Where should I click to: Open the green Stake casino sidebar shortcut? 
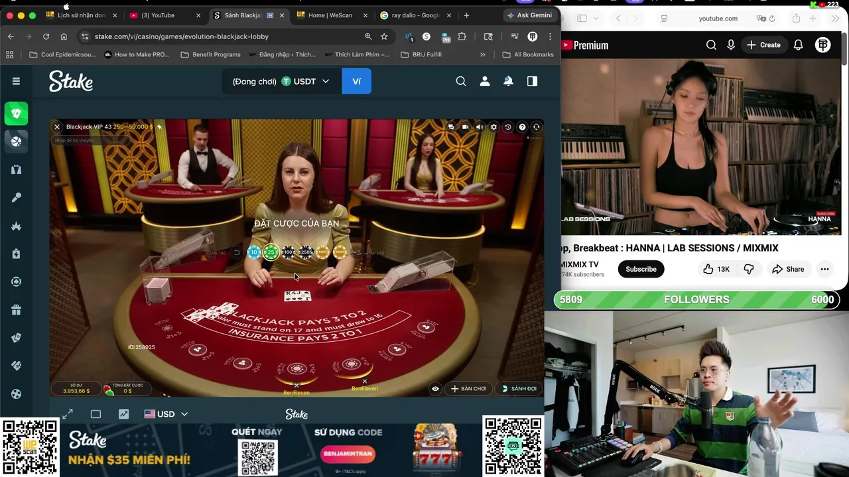(x=16, y=113)
